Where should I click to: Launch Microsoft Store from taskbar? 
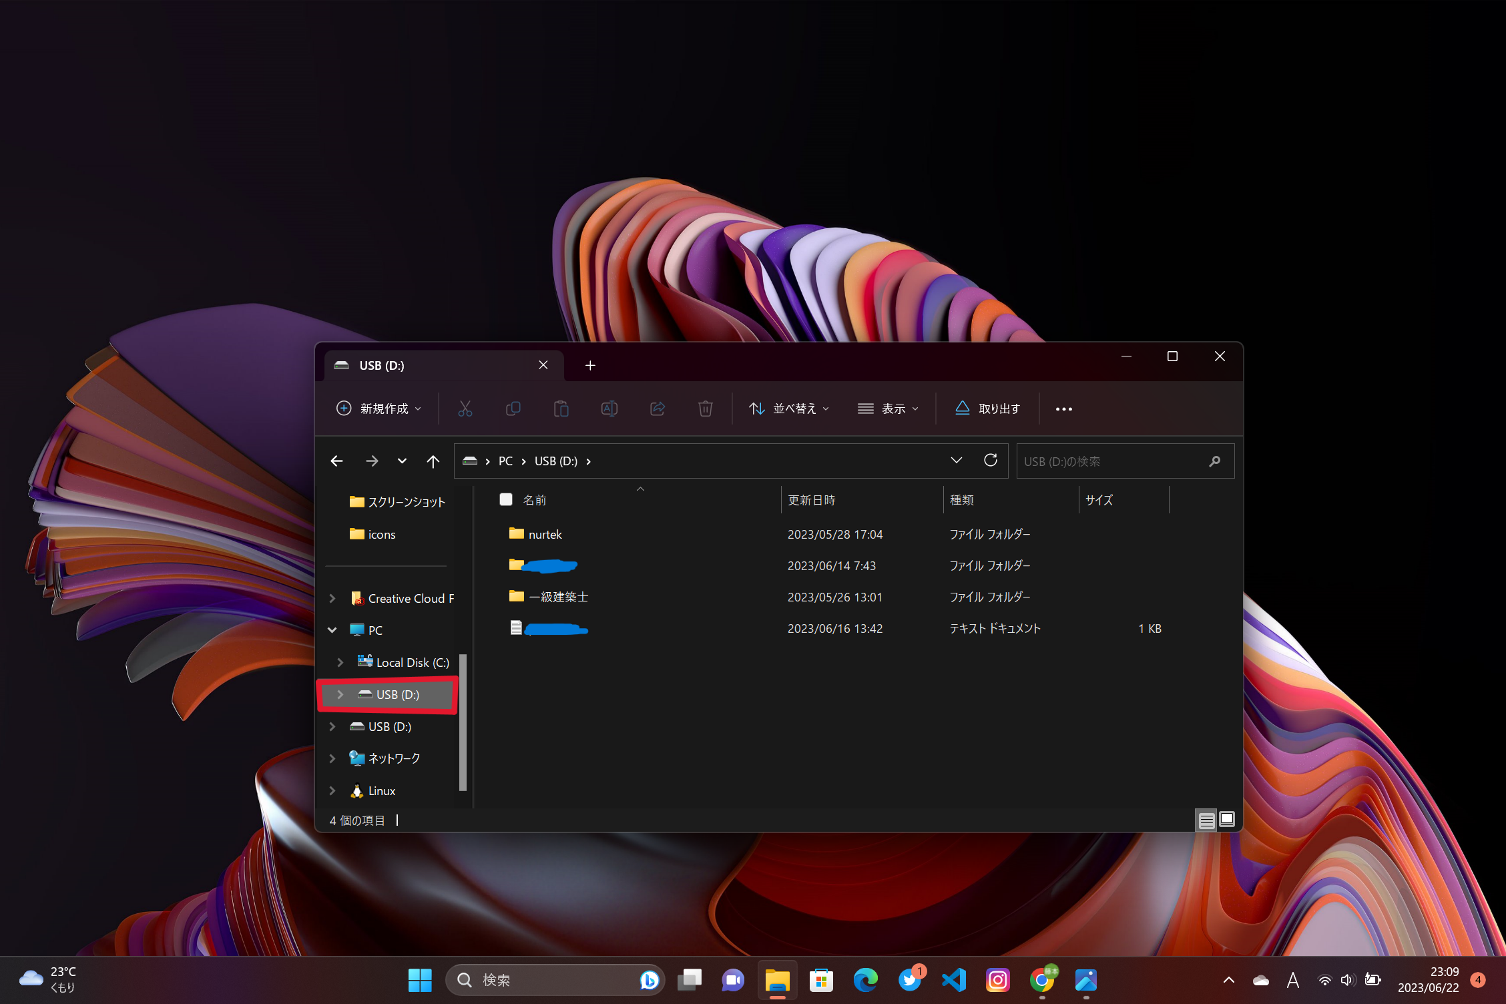point(821,980)
